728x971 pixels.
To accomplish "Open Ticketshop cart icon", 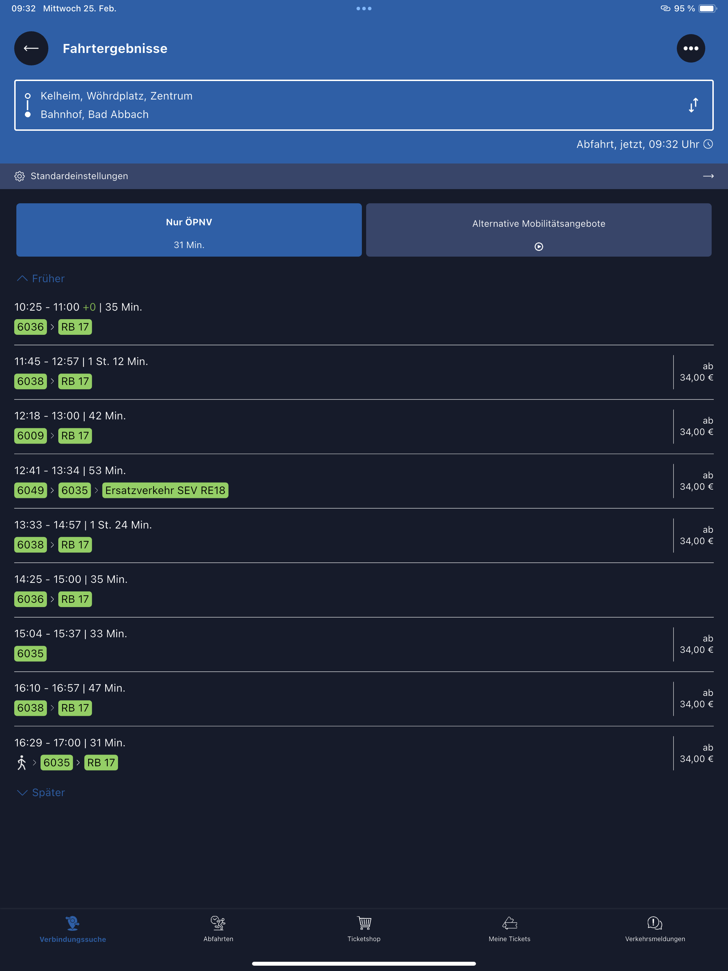I will tap(364, 923).
